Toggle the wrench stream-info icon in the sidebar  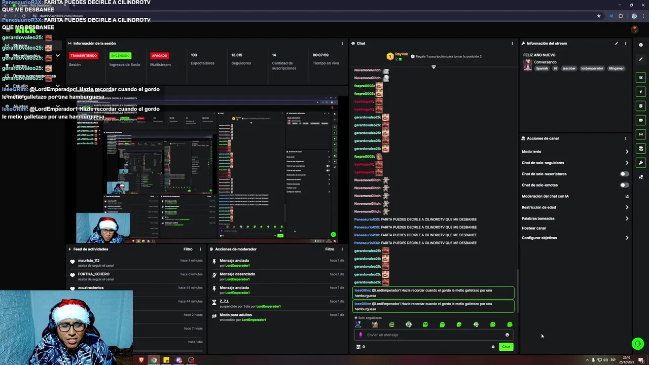pos(641,163)
